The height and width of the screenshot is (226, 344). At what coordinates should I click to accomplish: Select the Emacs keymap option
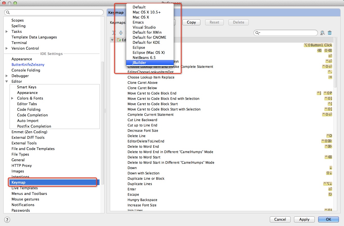tap(150, 22)
